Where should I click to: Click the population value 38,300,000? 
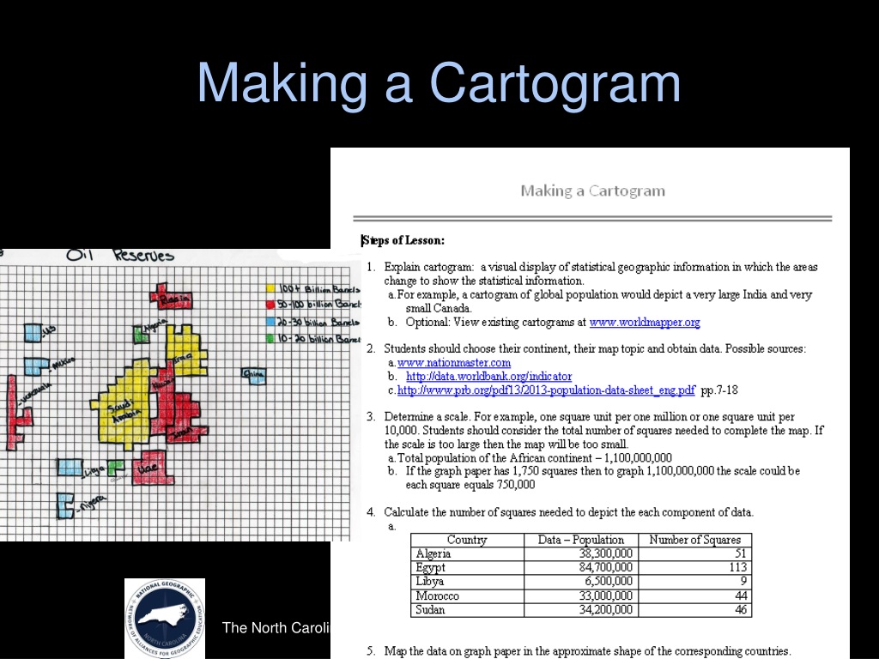coord(605,553)
